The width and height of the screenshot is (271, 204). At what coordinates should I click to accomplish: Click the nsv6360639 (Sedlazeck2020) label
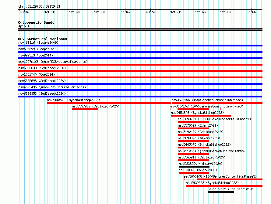tap(42, 68)
